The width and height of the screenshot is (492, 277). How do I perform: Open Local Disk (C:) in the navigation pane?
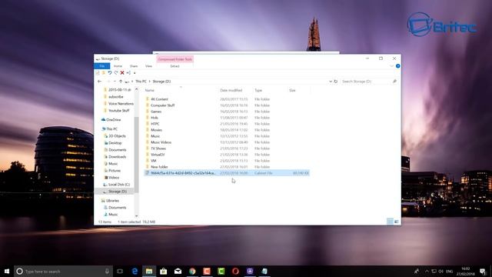[119, 185]
